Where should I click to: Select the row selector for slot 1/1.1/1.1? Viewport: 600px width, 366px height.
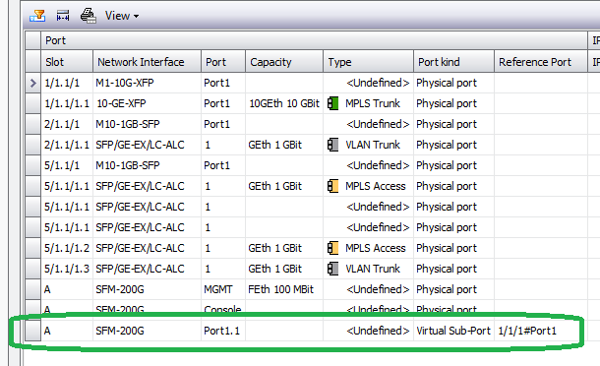32,103
